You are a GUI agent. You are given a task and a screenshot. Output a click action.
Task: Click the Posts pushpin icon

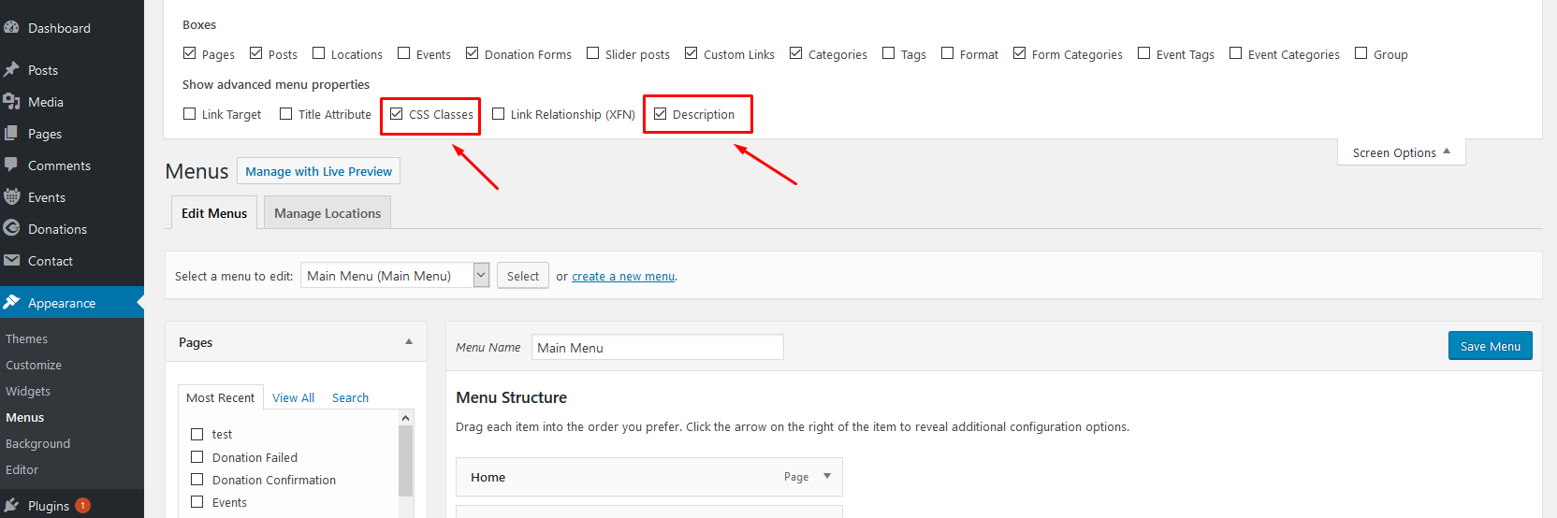click(11, 70)
